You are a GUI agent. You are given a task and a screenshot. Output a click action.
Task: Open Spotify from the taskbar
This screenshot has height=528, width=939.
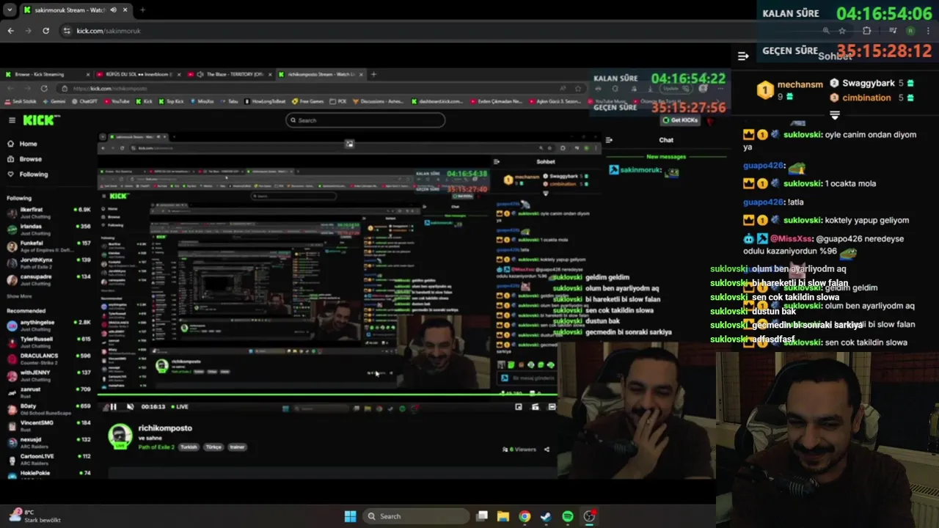point(568,516)
